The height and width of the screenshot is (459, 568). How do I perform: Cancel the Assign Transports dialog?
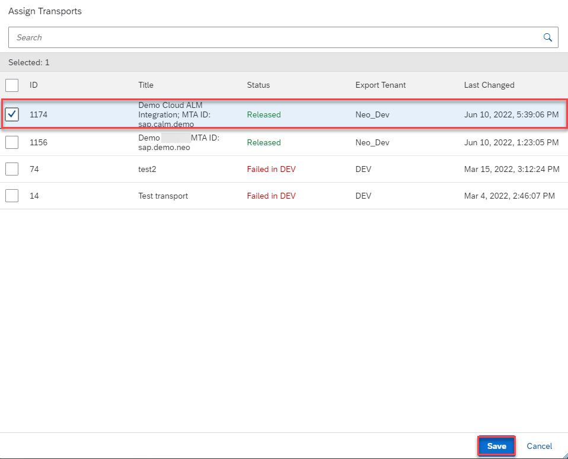539,446
